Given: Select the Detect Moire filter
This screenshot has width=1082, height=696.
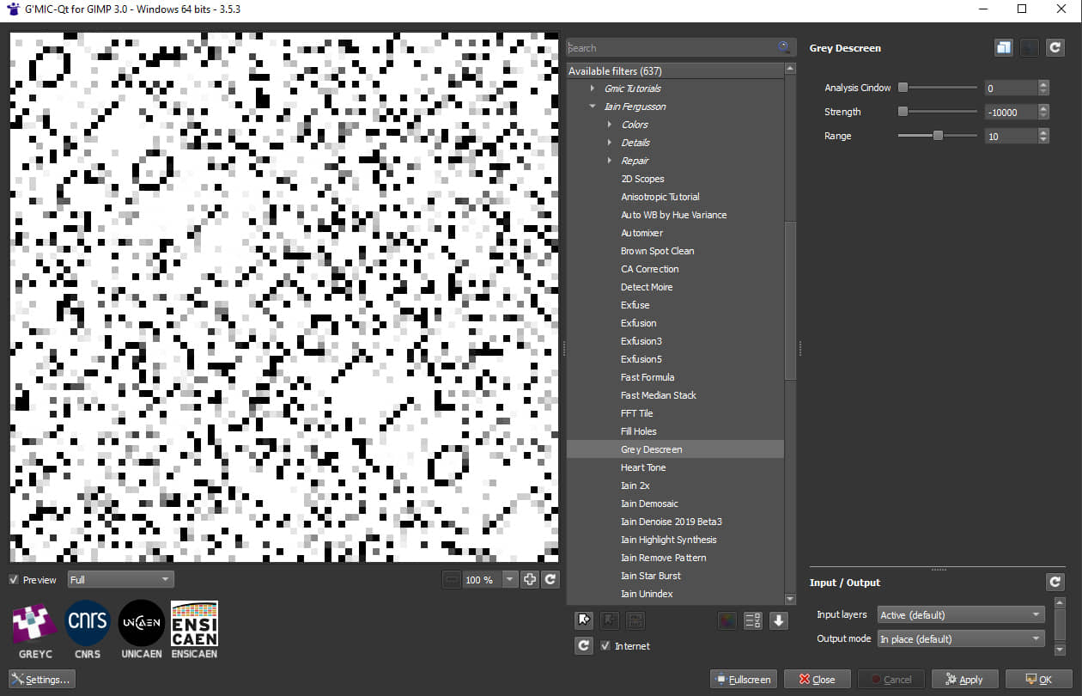Looking at the screenshot, I should [x=647, y=287].
